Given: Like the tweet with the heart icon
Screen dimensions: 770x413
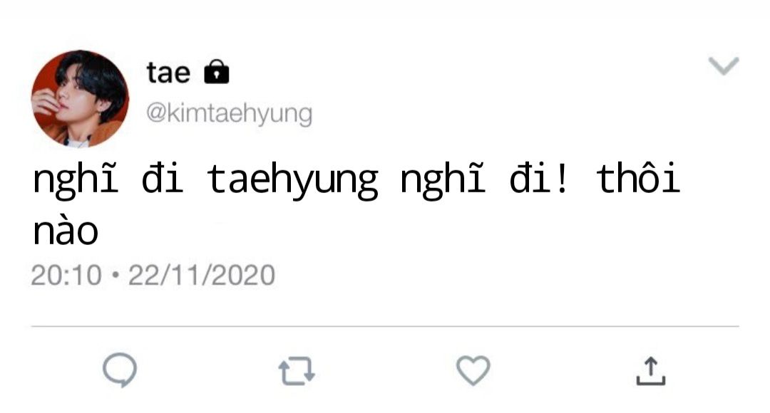Looking at the screenshot, I should tap(473, 370).
